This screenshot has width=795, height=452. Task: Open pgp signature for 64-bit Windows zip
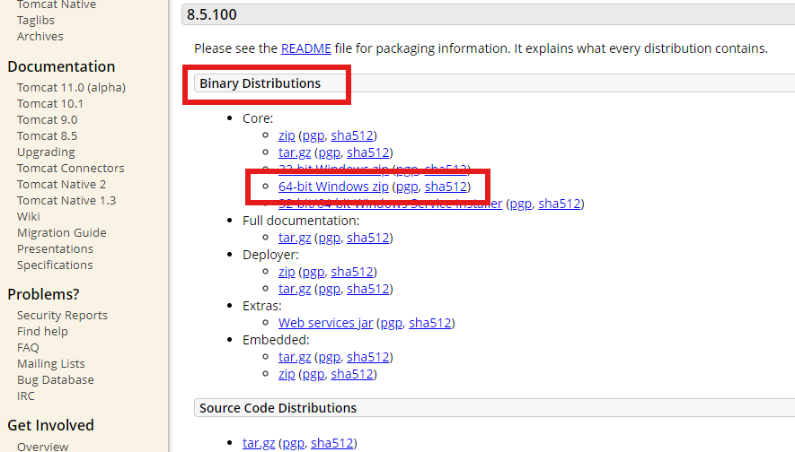(407, 187)
